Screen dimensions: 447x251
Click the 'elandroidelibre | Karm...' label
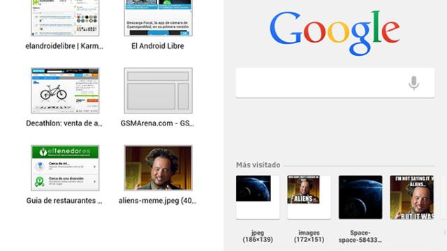[64, 46]
